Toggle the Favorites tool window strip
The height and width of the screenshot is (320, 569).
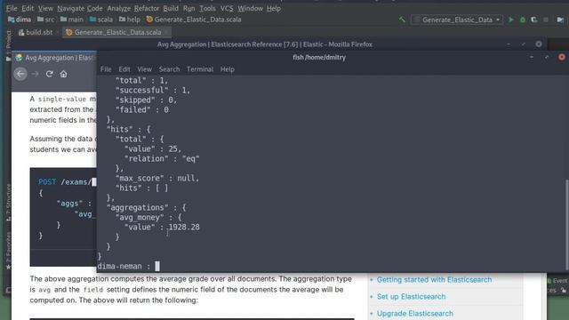[8, 251]
